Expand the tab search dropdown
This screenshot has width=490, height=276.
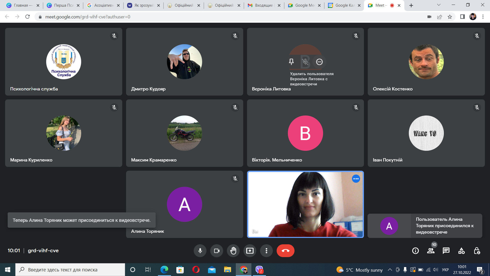439,5
